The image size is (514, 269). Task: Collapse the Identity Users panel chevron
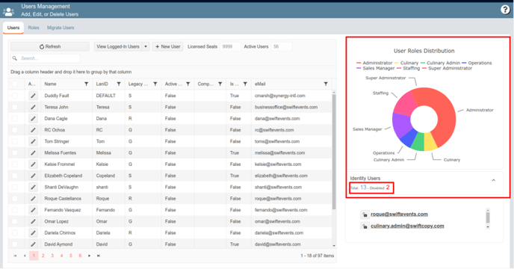tap(493, 180)
